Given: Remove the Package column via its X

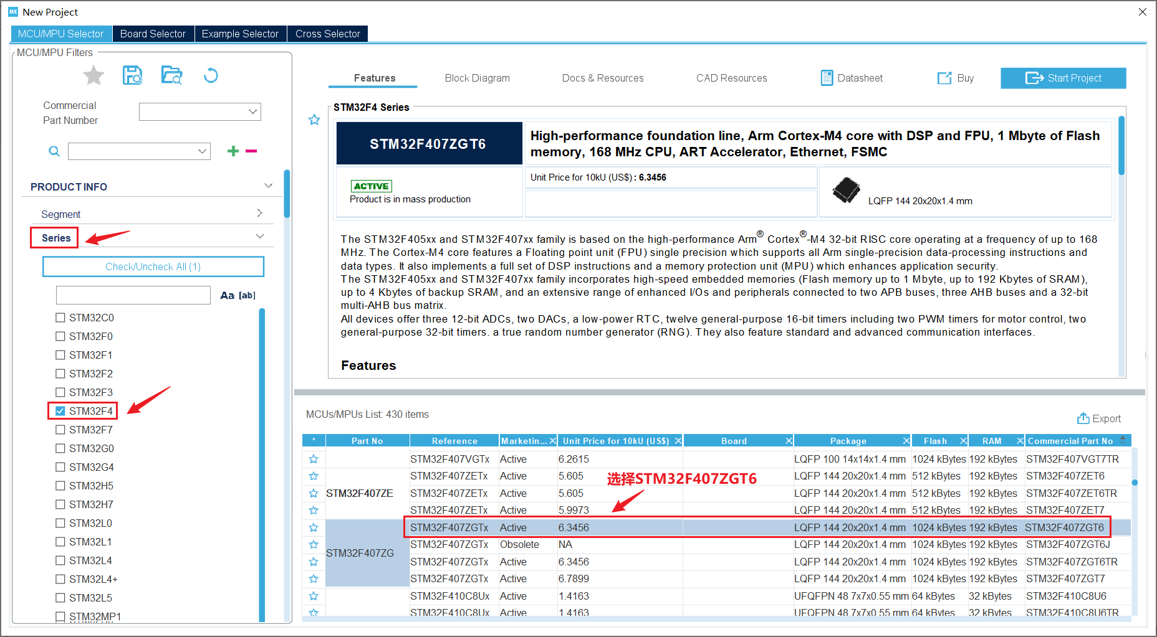Looking at the screenshot, I should pyautogui.click(x=906, y=441).
